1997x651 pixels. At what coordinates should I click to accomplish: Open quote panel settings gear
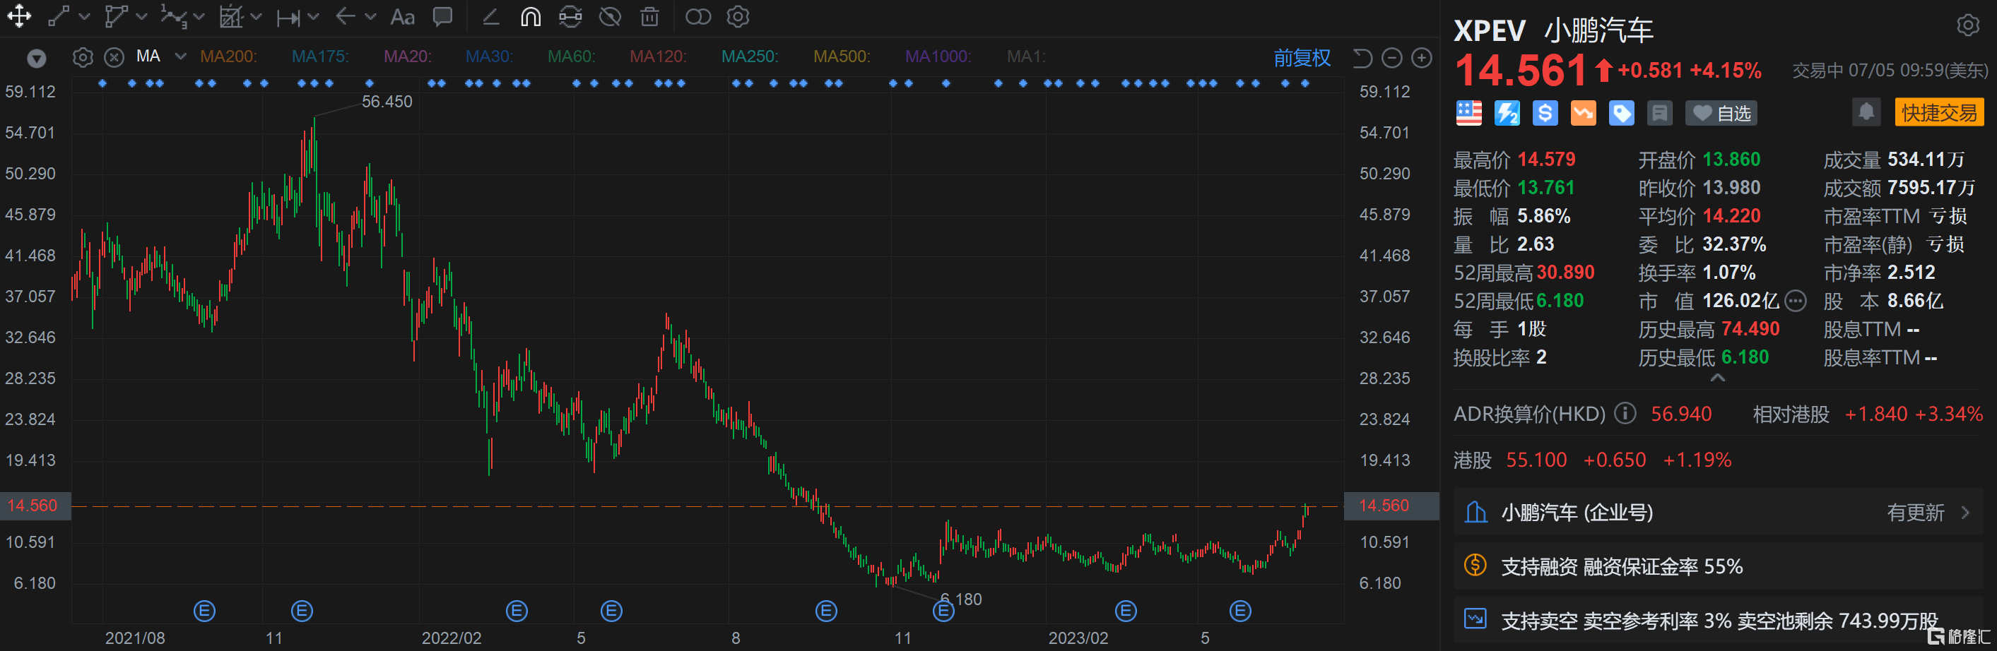pyautogui.click(x=1967, y=25)
